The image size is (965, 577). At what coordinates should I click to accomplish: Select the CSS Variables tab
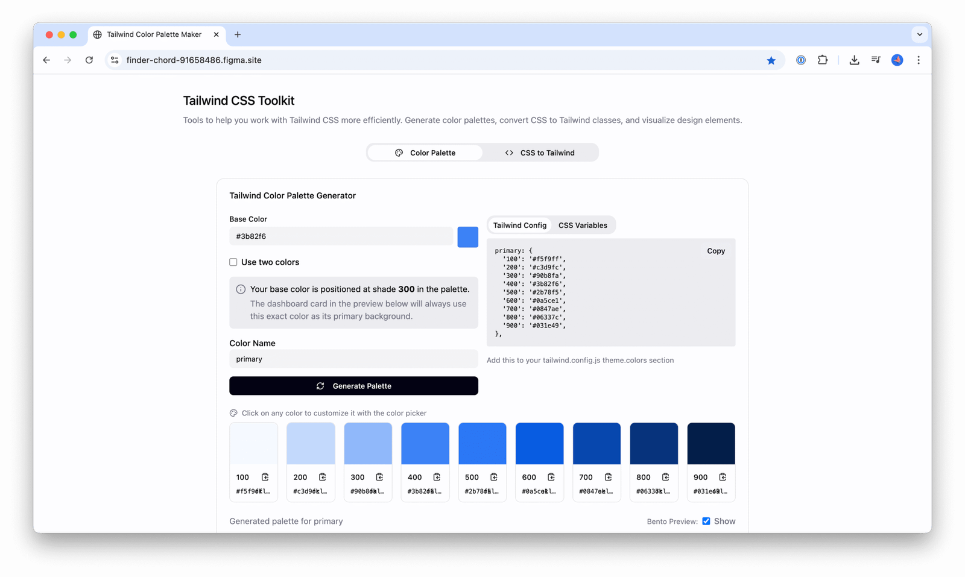(583, 225)
